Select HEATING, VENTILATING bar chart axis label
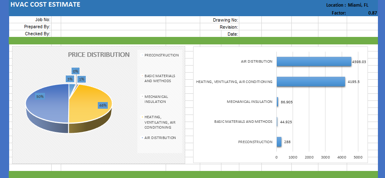The width and height of the screenshot is (385, 178). tap(234, 82)
